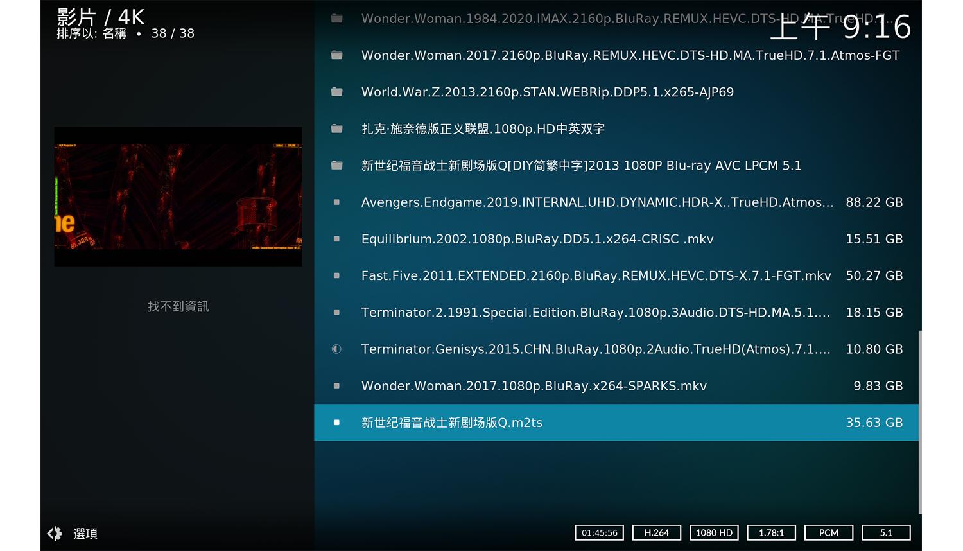
Task: Click the movie preview thumbnail image
Action: 178,197
